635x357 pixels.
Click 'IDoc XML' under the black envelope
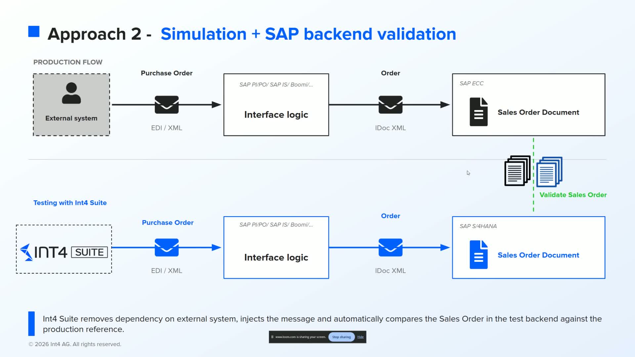[390, 128]
